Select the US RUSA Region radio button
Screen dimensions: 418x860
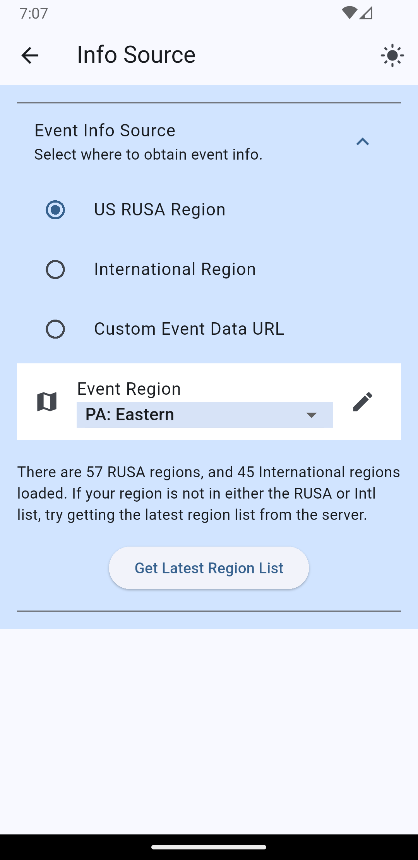pos(55,210)
